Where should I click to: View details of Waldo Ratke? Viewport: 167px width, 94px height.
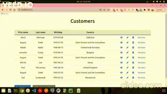point(121,48)
